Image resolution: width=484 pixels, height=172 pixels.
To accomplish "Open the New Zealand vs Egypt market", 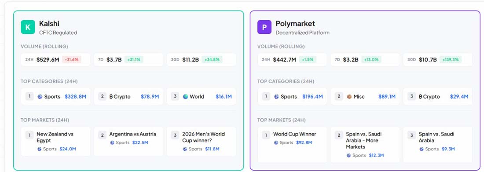I will coord(56,142).
